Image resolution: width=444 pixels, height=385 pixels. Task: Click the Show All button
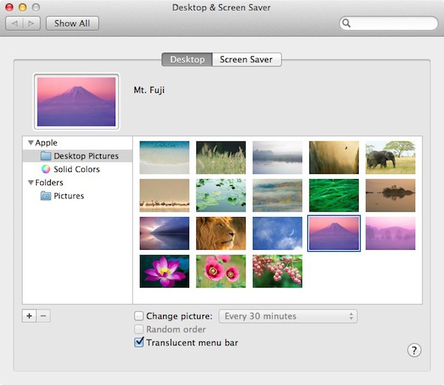(72, 23)
